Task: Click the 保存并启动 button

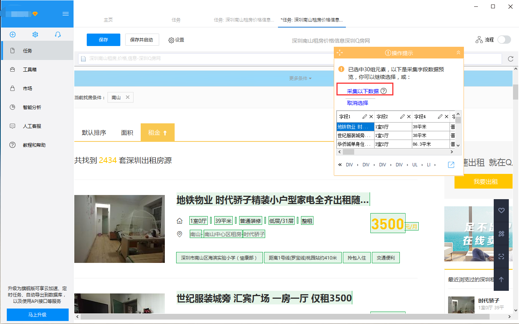Action: point(142,40)
